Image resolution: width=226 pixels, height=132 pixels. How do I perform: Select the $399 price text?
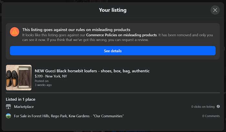pyautogui.click(x=38, y=76)
